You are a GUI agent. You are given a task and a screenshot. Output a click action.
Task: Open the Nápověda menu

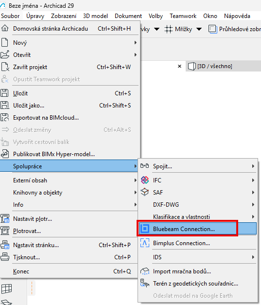click(x=237, y=16)
